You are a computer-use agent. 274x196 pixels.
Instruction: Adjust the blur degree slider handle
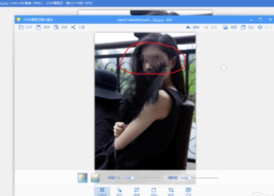(190, 178)
